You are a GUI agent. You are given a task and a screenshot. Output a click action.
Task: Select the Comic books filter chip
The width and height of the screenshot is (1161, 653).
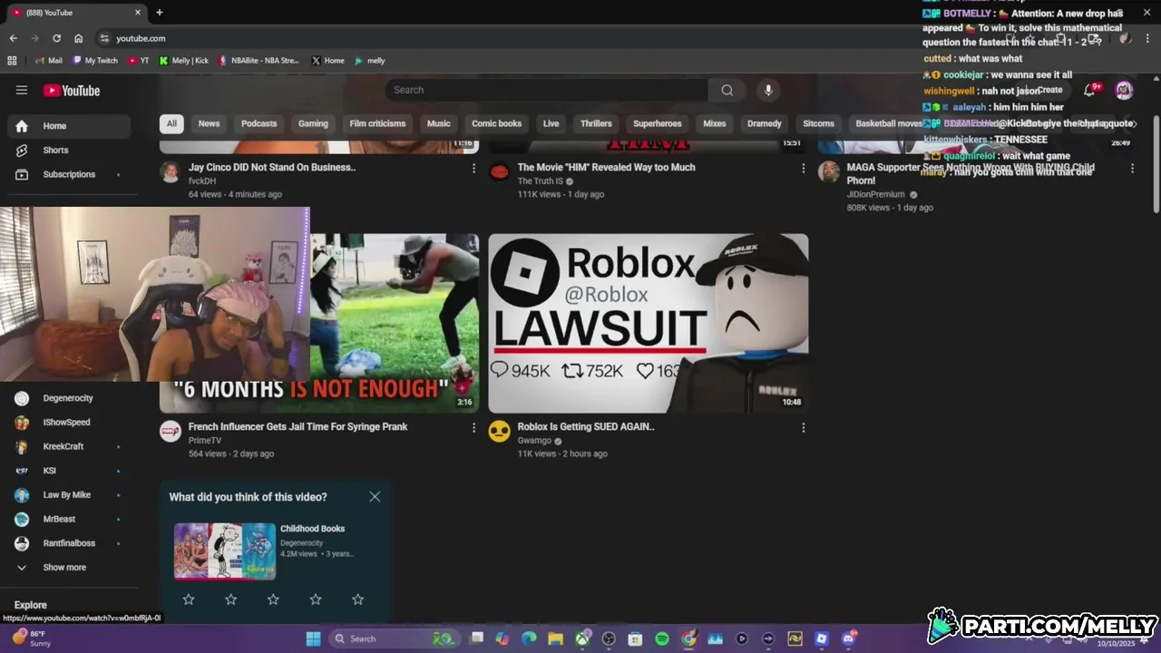coord(496,123)
